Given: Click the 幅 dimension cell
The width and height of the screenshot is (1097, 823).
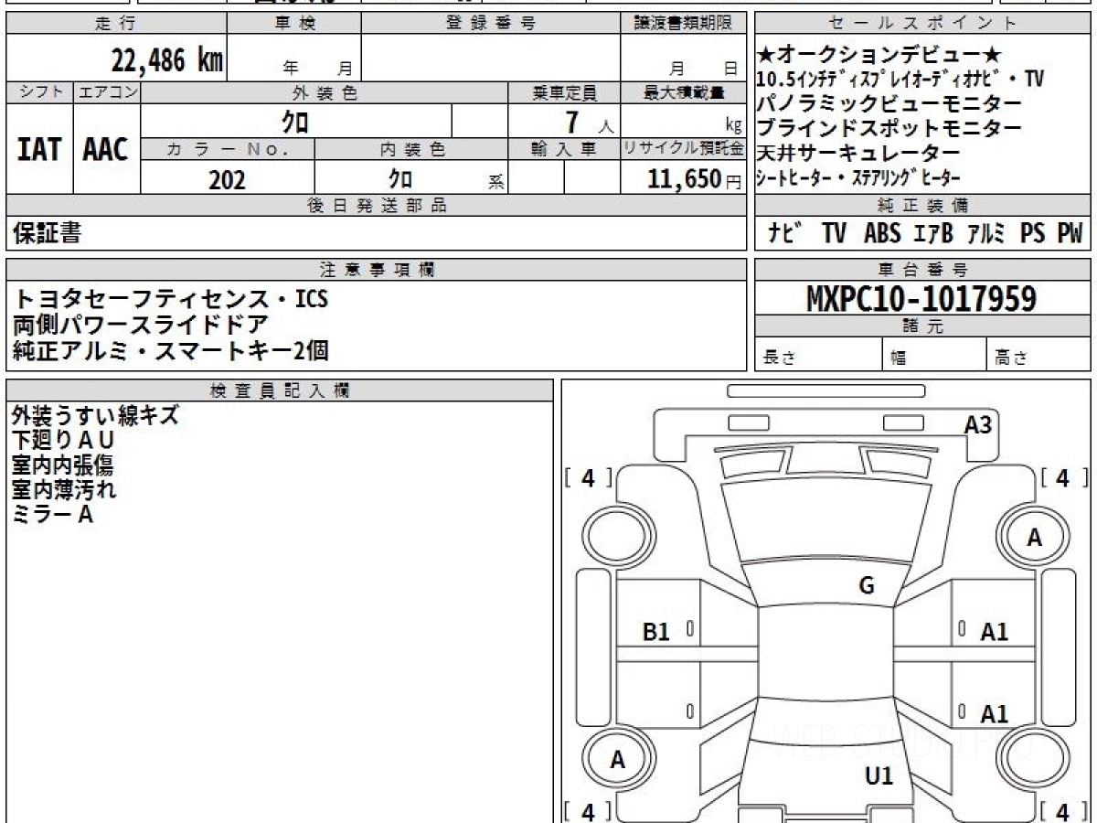Looking at the screenshot, I should (934, 355).
